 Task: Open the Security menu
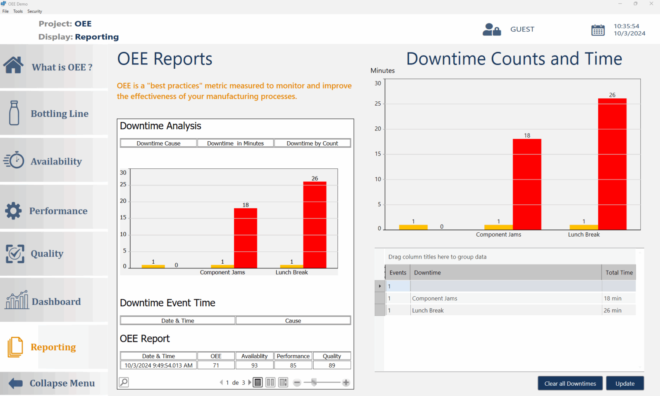point(34,11)
